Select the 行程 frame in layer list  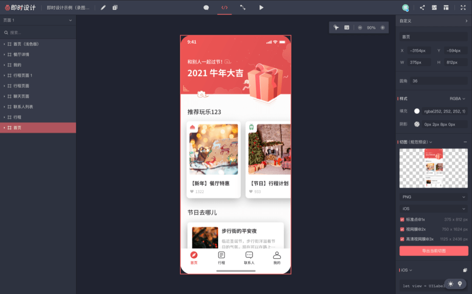tap(38, 117)
